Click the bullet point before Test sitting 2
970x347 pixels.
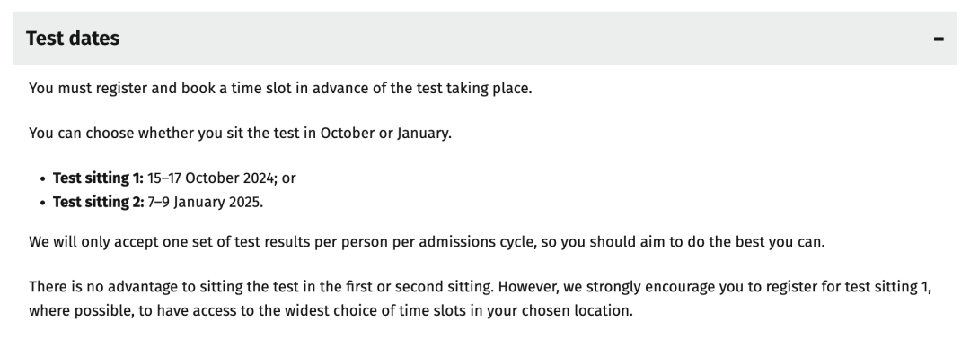coord(43,204)
